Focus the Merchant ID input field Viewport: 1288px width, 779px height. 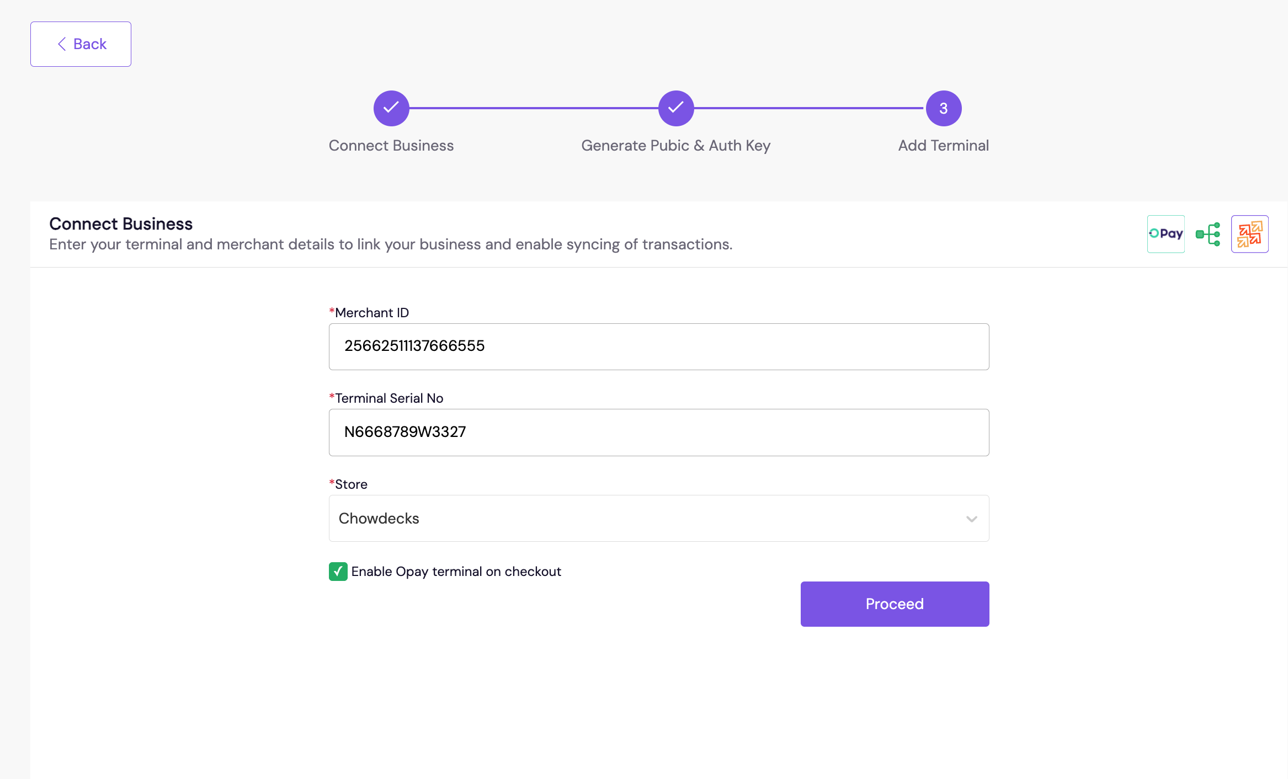click(x=658, y=346)
